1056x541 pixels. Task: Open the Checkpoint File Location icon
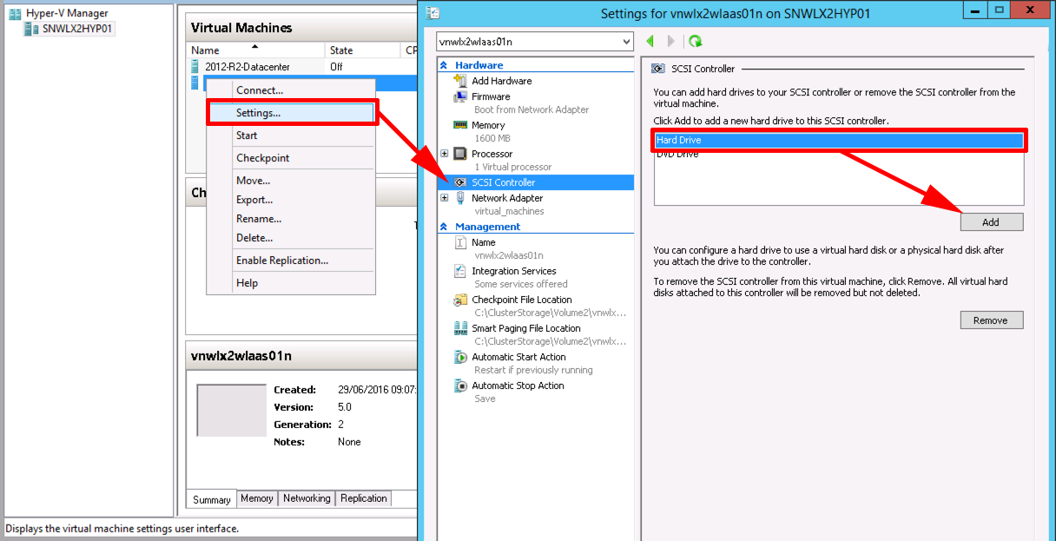460,300
